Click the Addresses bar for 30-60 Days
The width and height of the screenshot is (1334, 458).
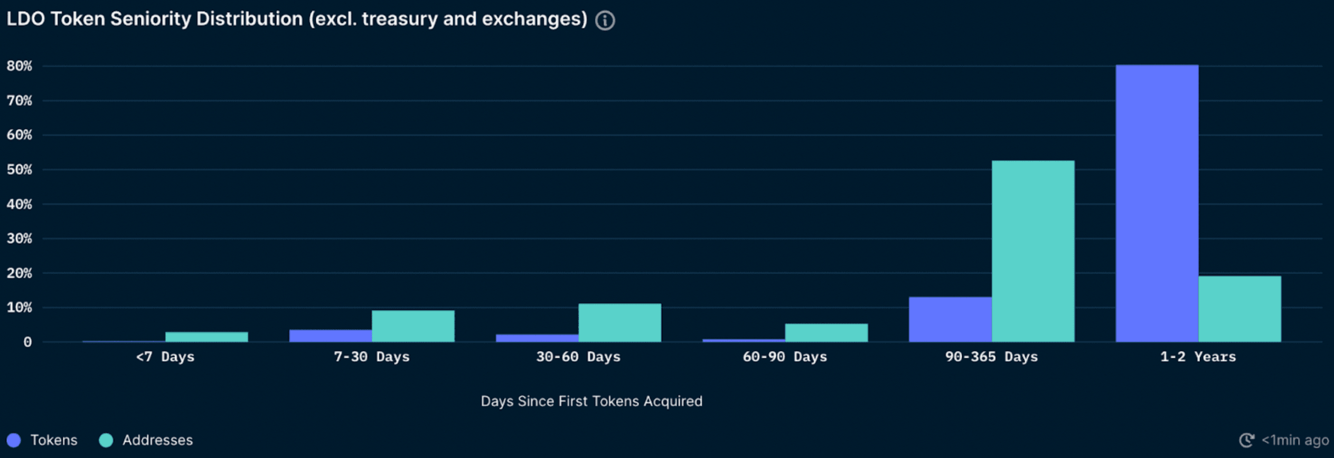click(x=619, y=322)
